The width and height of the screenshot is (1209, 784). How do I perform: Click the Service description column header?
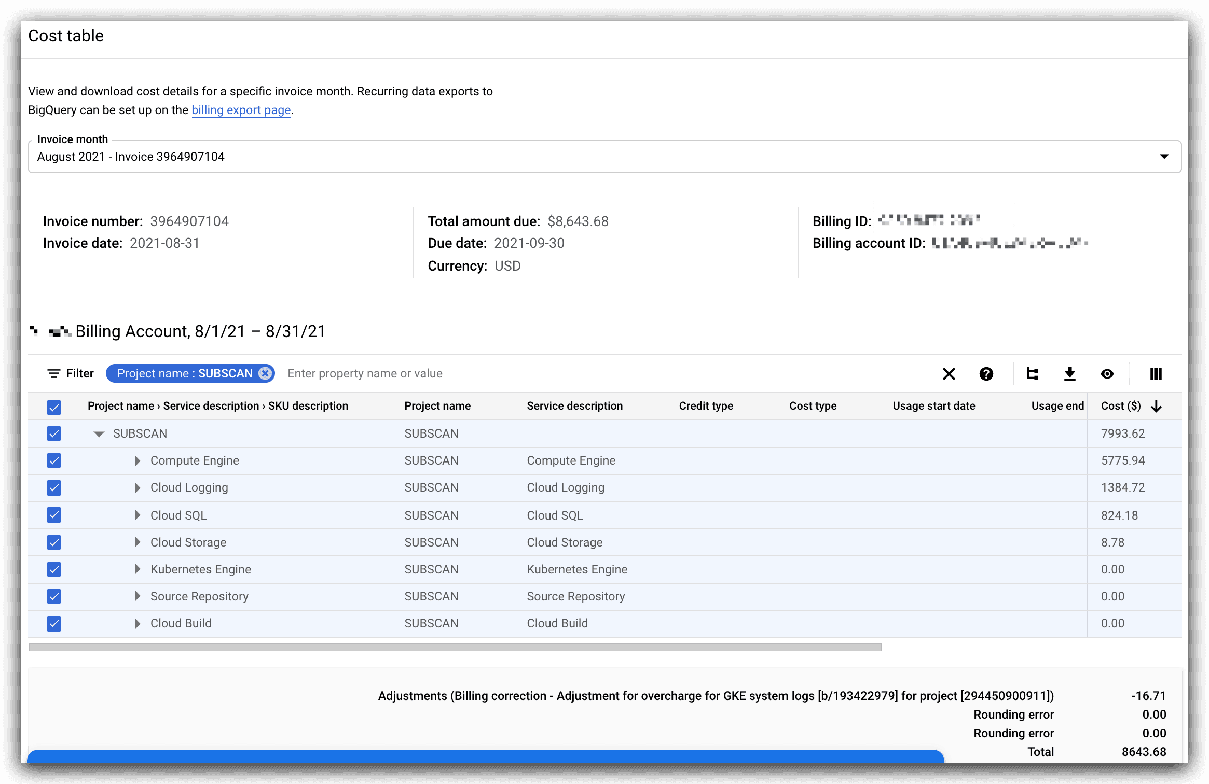click(574, 406)
